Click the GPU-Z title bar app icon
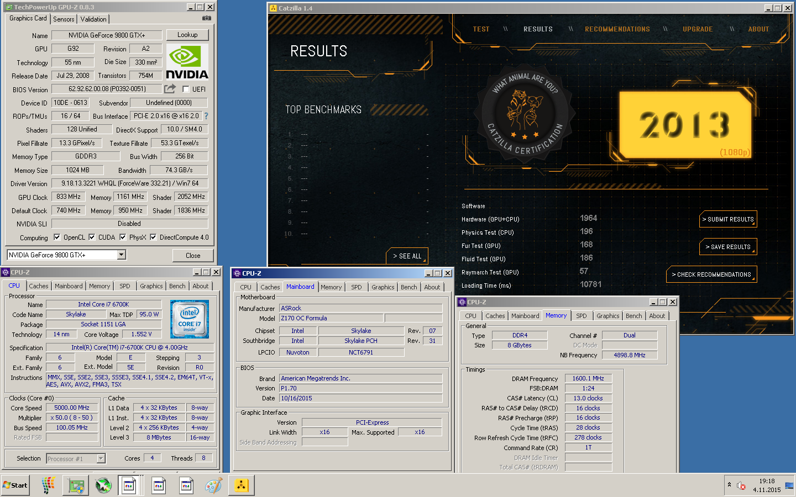This screenshot has height=497, width=796. click(x=9, y=7)
